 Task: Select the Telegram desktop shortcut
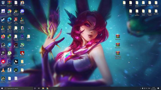10,45
